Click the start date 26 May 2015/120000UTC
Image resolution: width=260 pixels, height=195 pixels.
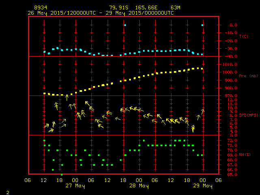tap(62, 13)
